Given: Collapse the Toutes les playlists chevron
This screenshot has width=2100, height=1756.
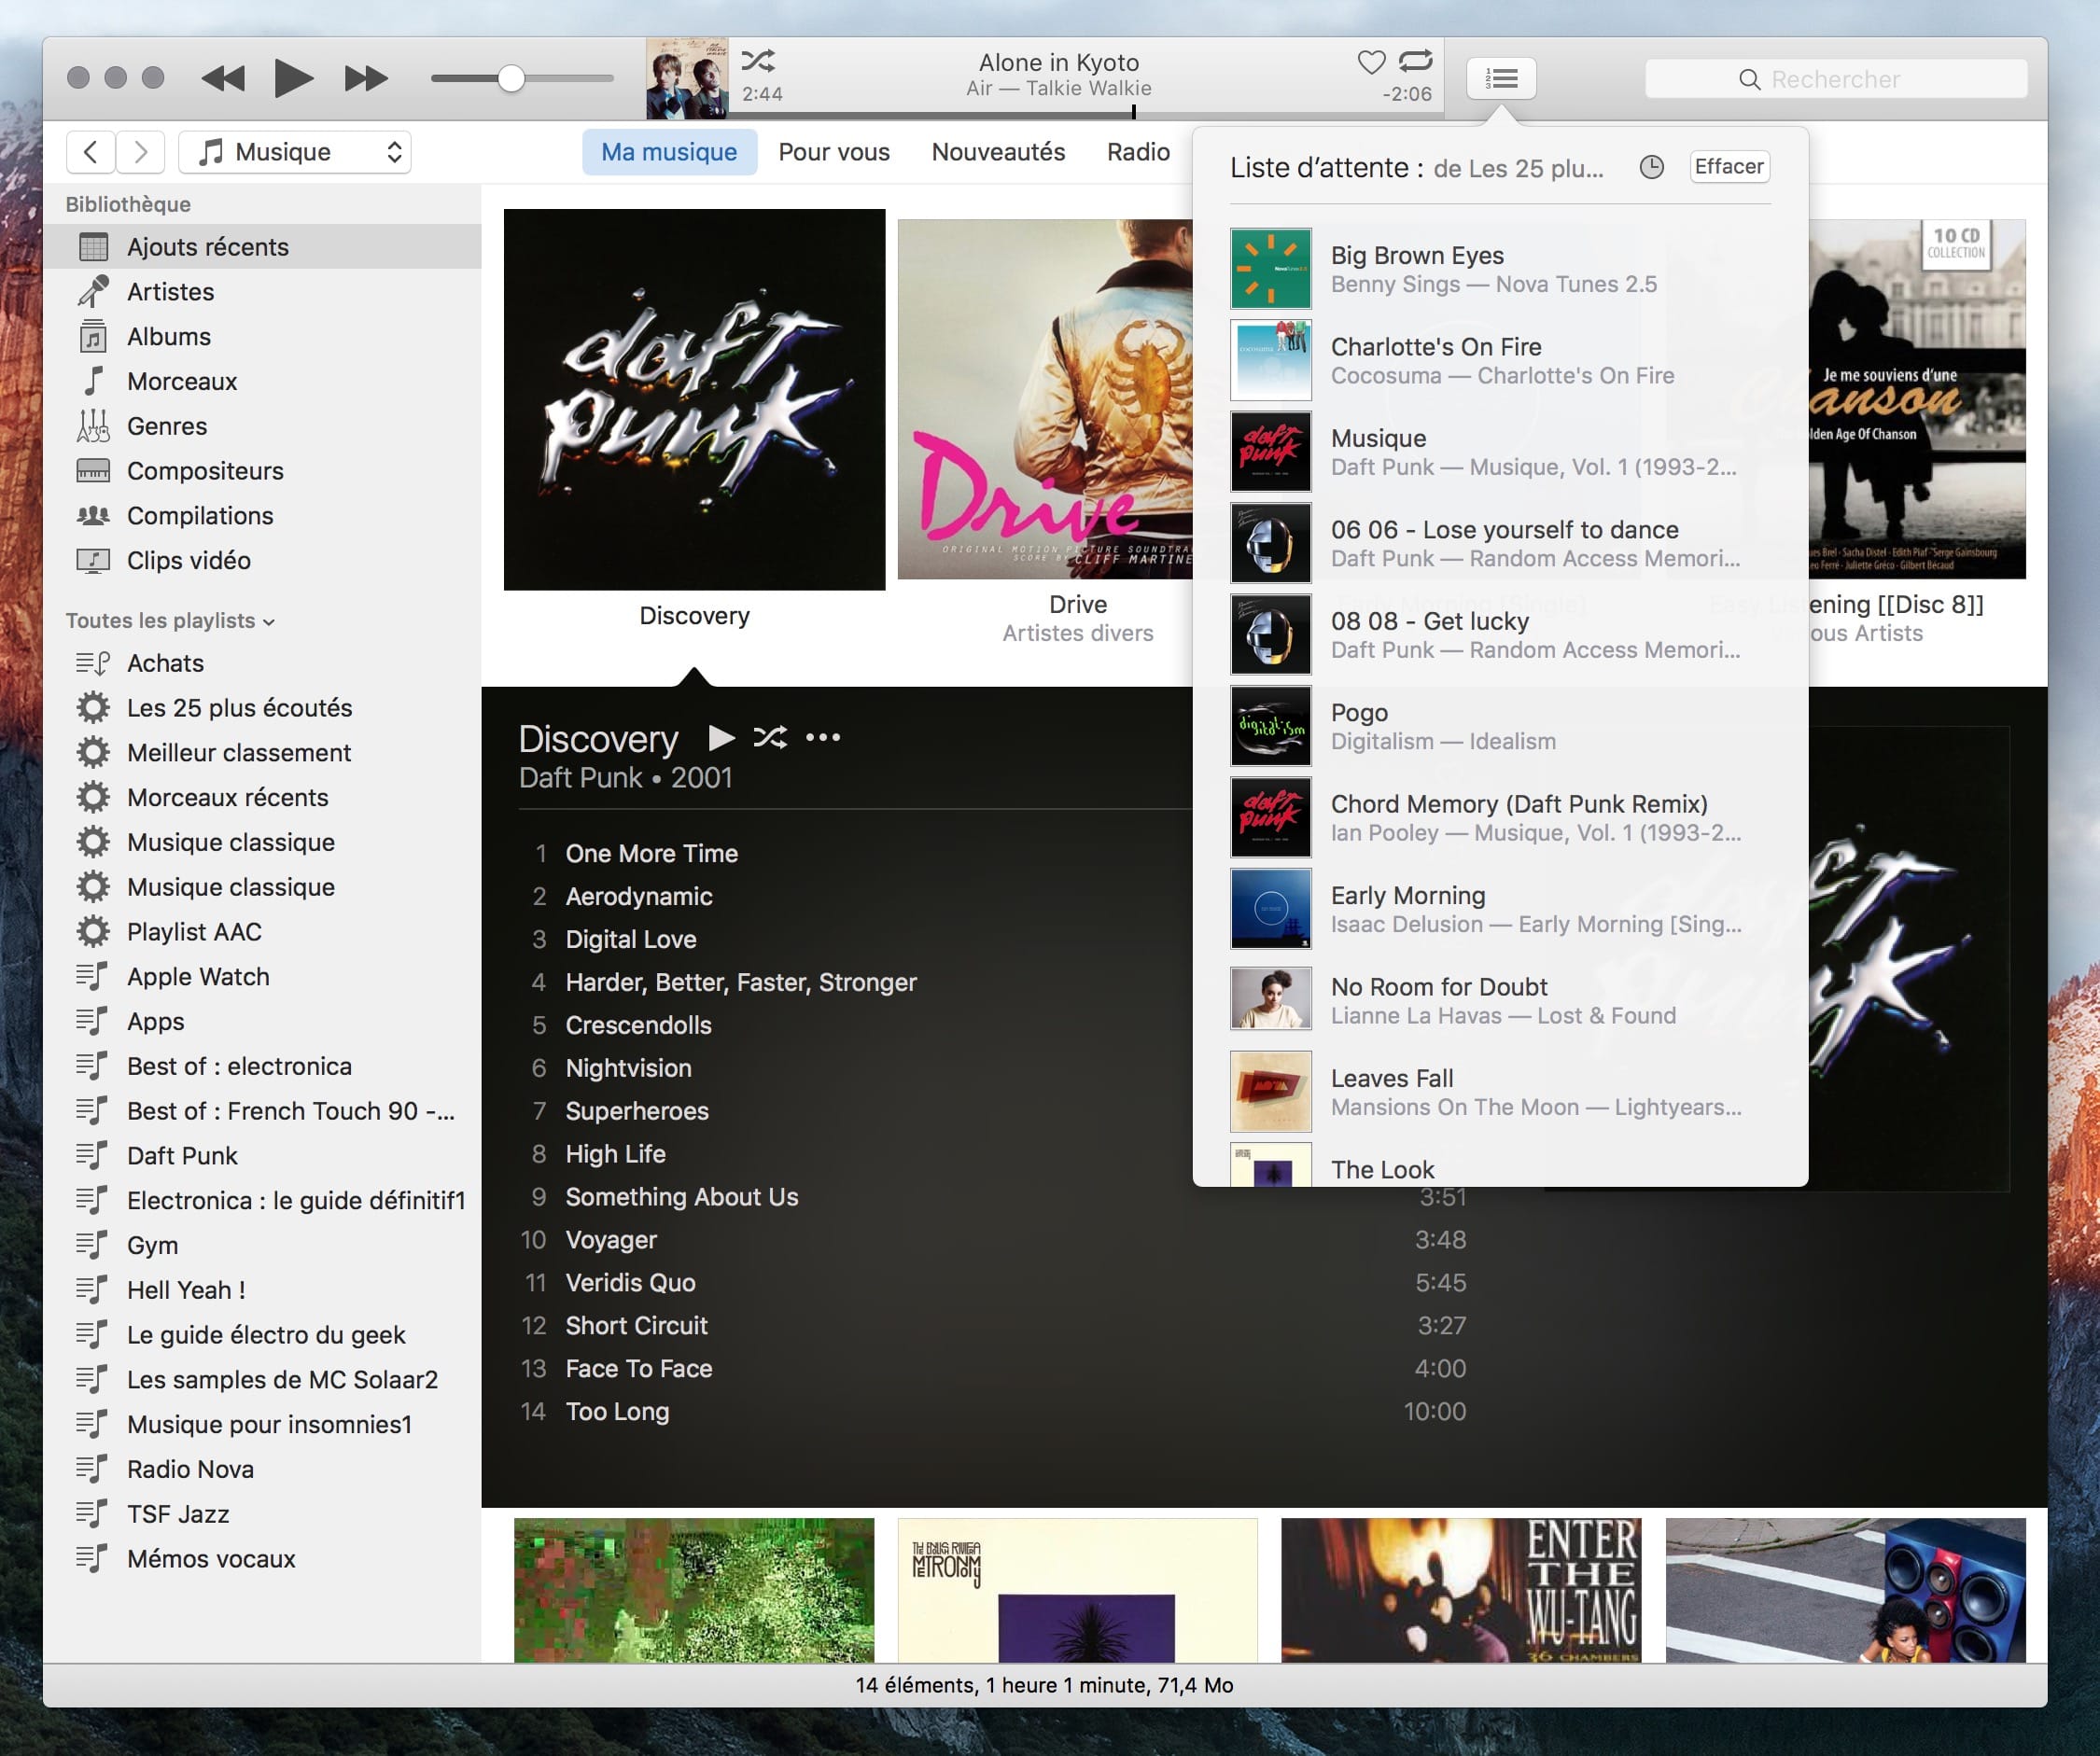Looking at the screenshot, I should (x=269, y=621).
